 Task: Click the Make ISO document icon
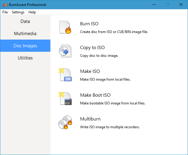coord(65,75)
